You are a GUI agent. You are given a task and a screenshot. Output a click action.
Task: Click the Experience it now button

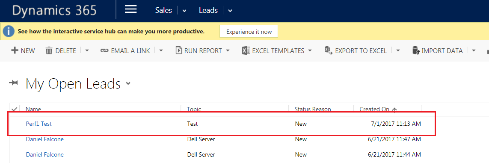point(249,32)
